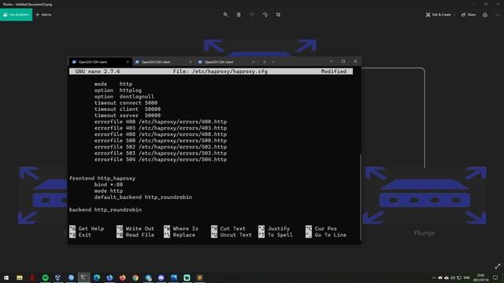Click the 'Modified' status in nano header
The image size is (504, 283).
click(x=334, y=72)
